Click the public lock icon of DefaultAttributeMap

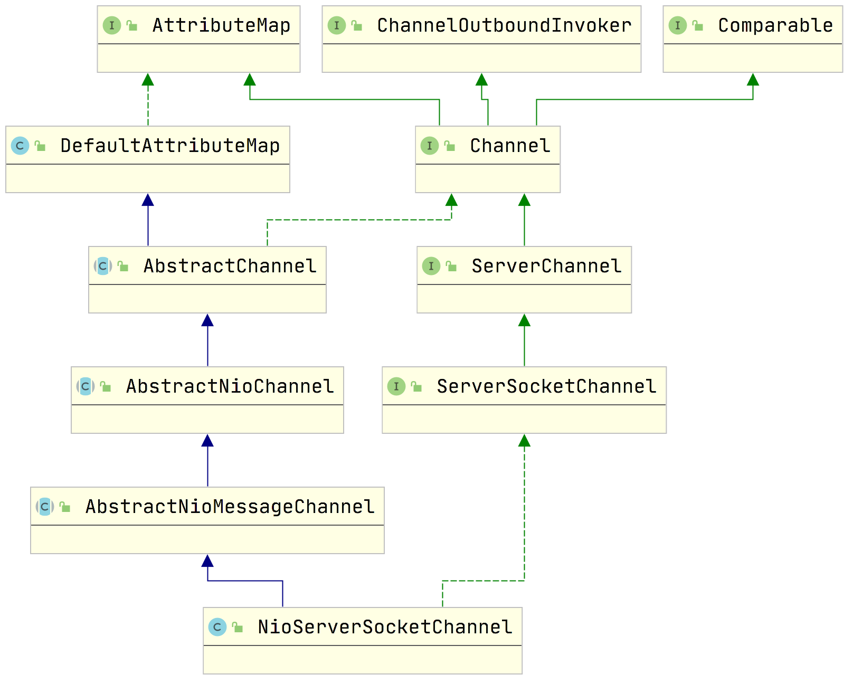tap(40, 146)
